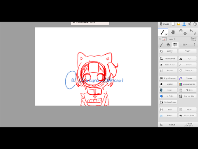Image resolution: width=198 pixels, height=149 pixels.
Task: Open the Tilt Shift filter
Action: 188,90
